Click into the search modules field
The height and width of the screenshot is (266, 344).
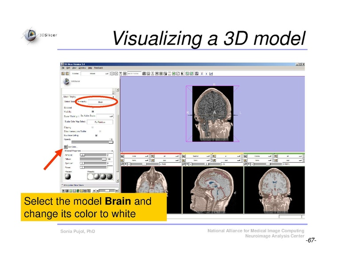134,74
